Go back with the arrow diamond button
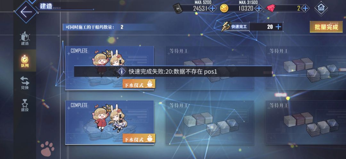 (x=26, y=12)
